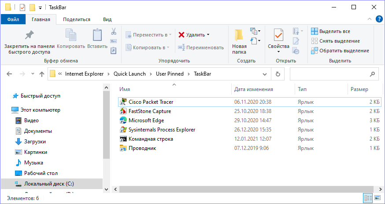Open the Файл menu
The height and width of the screenshot is (204, 385).
pyautogui.click(x=13, y=19)
